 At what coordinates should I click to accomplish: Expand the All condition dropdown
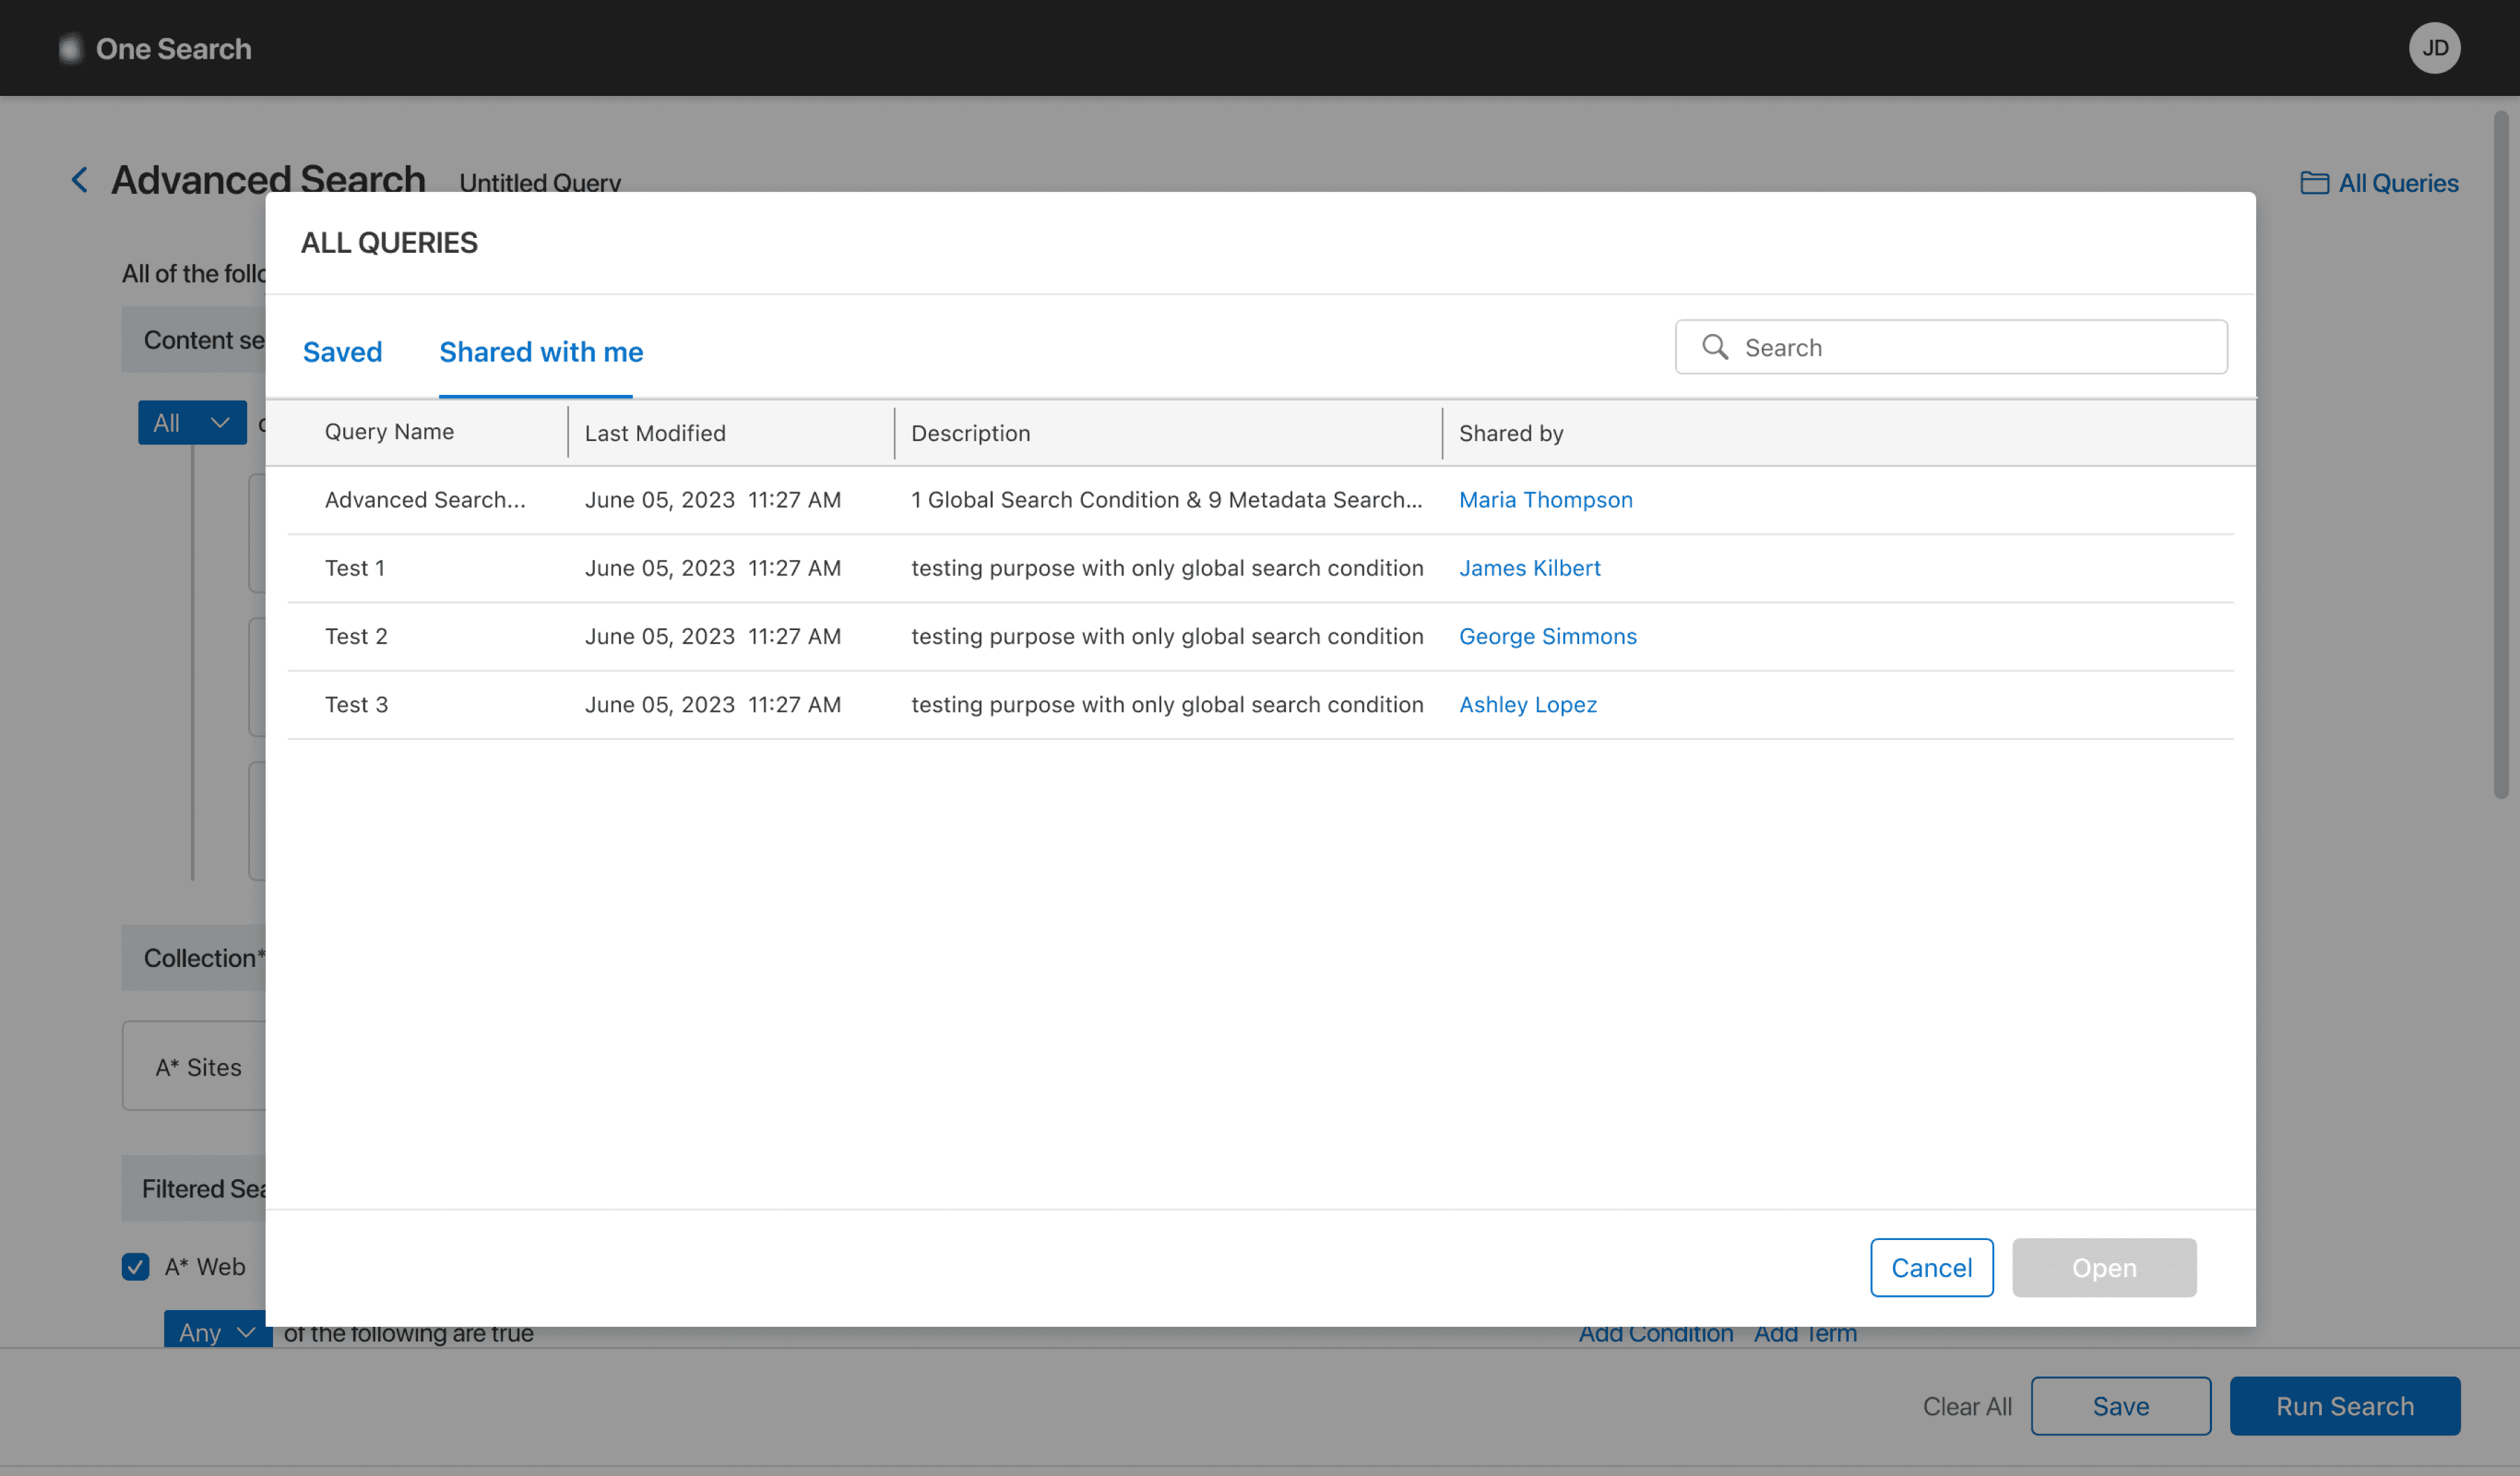coord(193,423)
